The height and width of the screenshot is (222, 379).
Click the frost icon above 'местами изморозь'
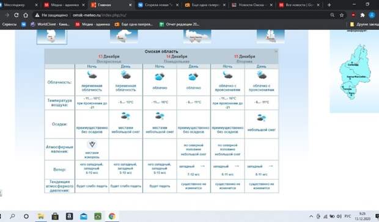92,145
